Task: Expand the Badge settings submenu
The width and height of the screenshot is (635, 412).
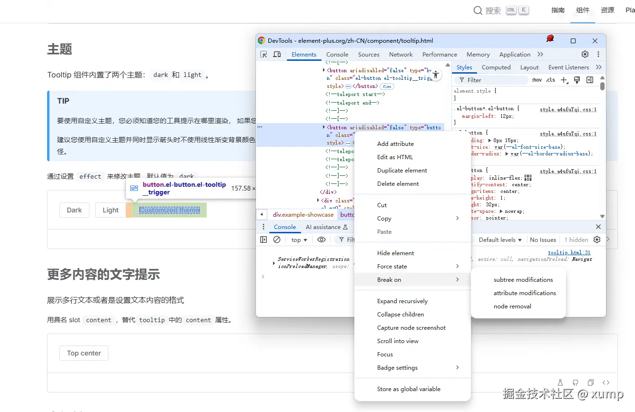Action: 412,367
